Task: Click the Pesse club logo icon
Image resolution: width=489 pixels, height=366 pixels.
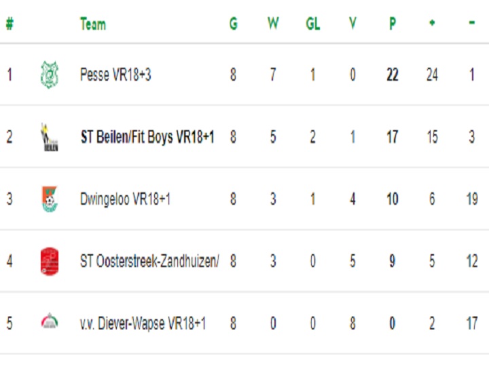Action: 50,75
